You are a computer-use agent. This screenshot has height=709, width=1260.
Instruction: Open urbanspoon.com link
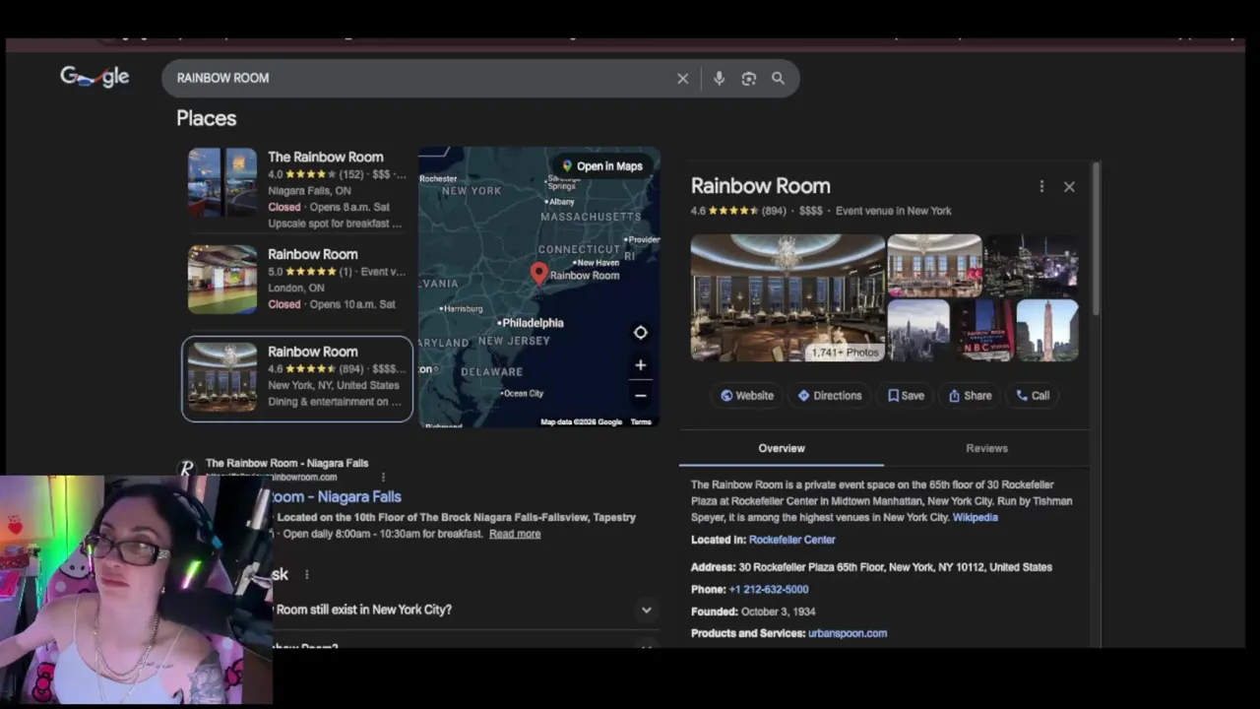coord(848,633)
